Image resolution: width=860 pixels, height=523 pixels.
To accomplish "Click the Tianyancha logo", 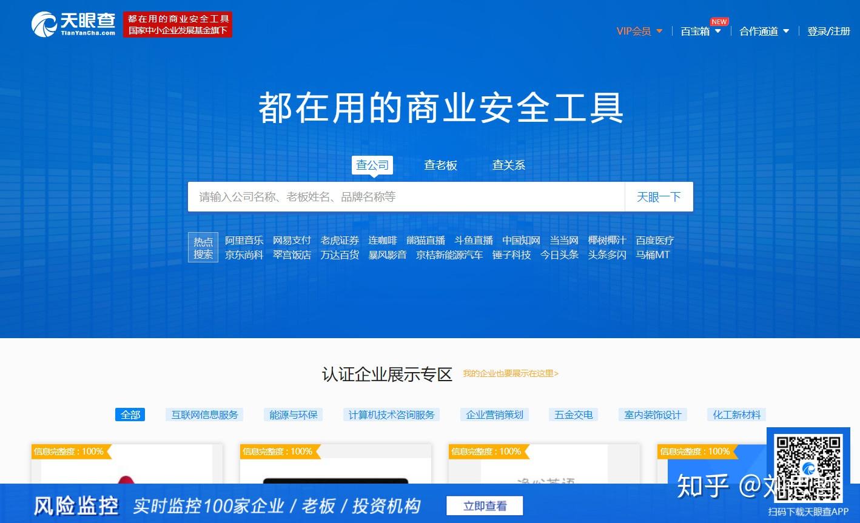I will click(72, 24).
